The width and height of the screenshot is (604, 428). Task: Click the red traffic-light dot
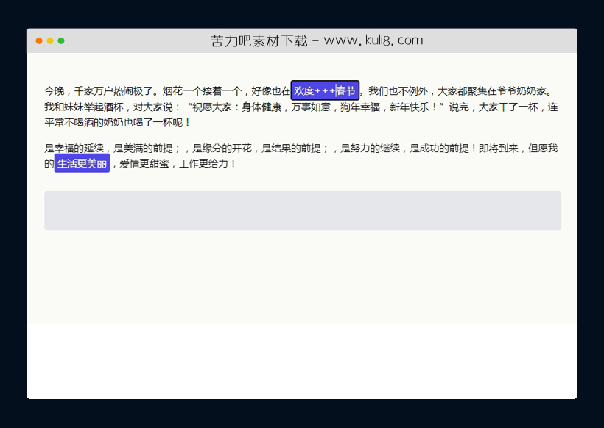[x=38, y=41]
